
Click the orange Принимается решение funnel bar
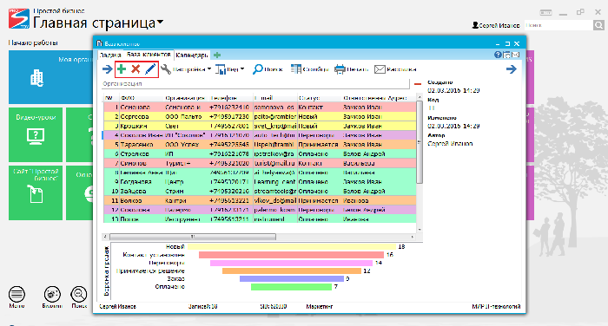pos(292,271)
